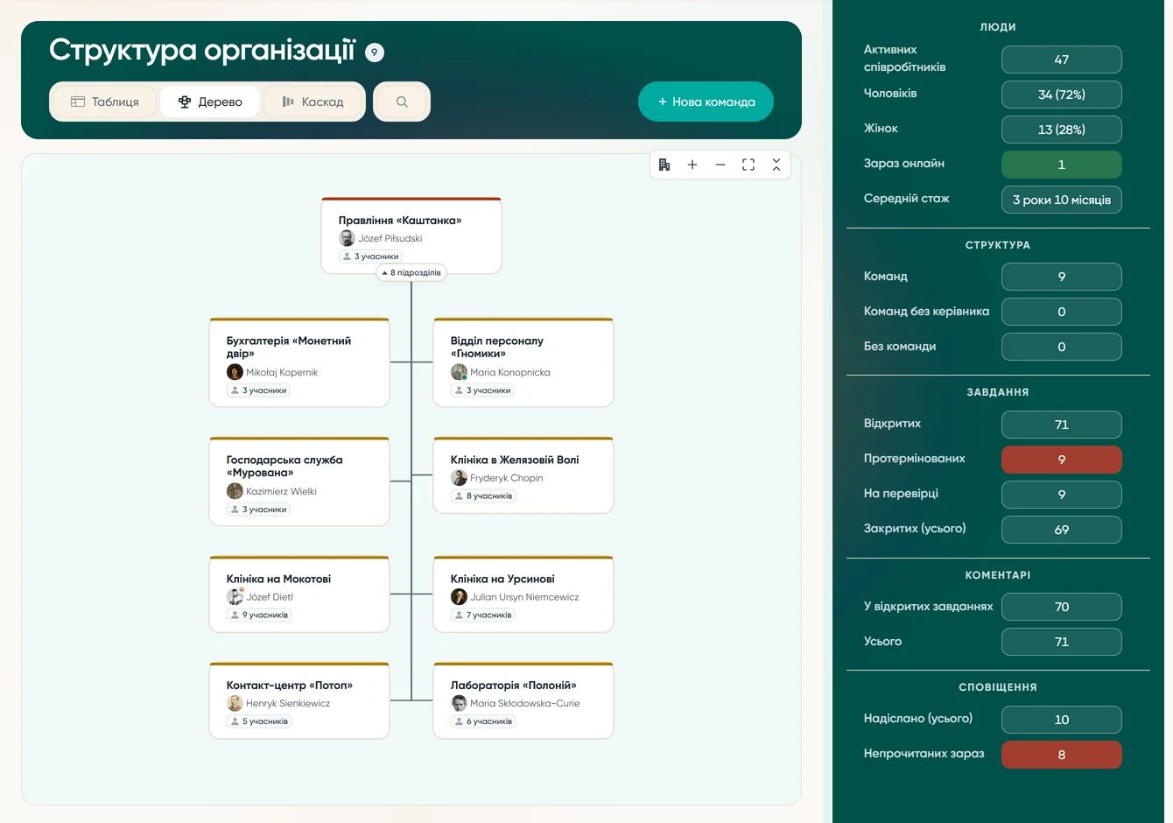The height and width of the screenshot is (823, 1173).
Task: Click the Команд без керівника value 0
Action: (1062, 312)
